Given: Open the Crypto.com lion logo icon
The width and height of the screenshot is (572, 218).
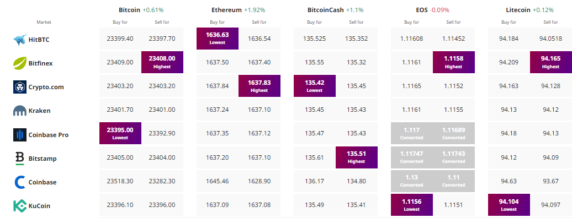Looking at the screenshot, I should pos(20,87).
